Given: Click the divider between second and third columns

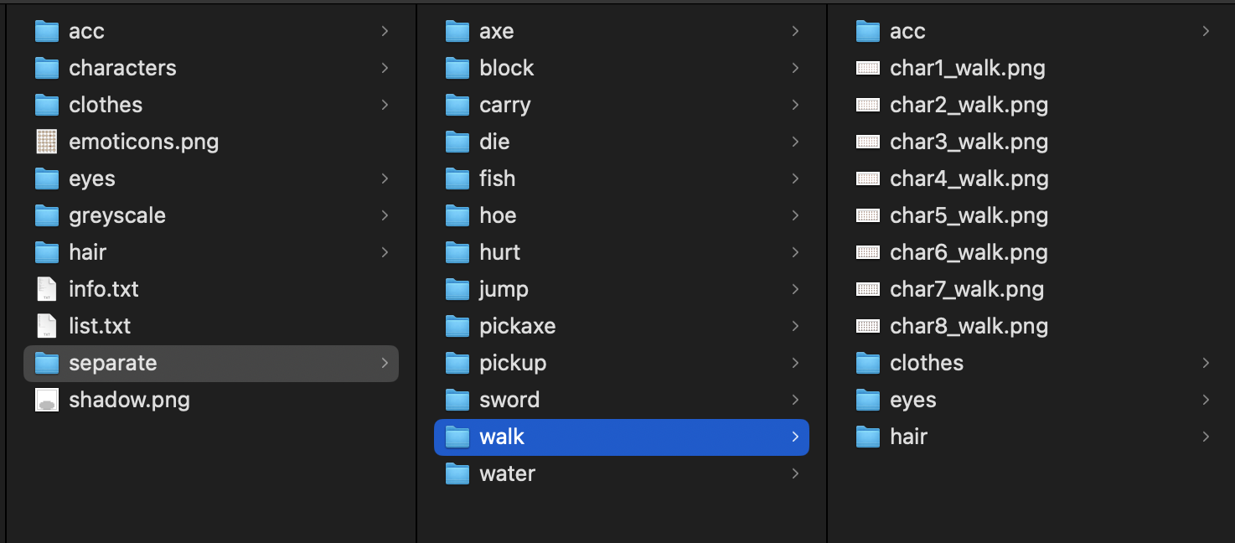Looking at the screenshot, I should coord(827,271).
